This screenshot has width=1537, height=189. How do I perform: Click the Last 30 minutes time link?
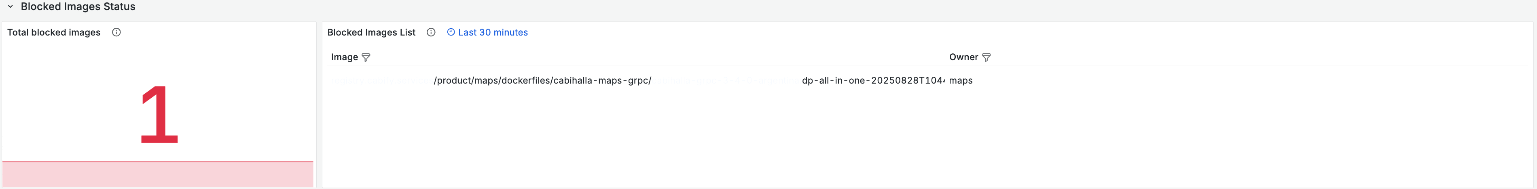(x=493, y=32)
